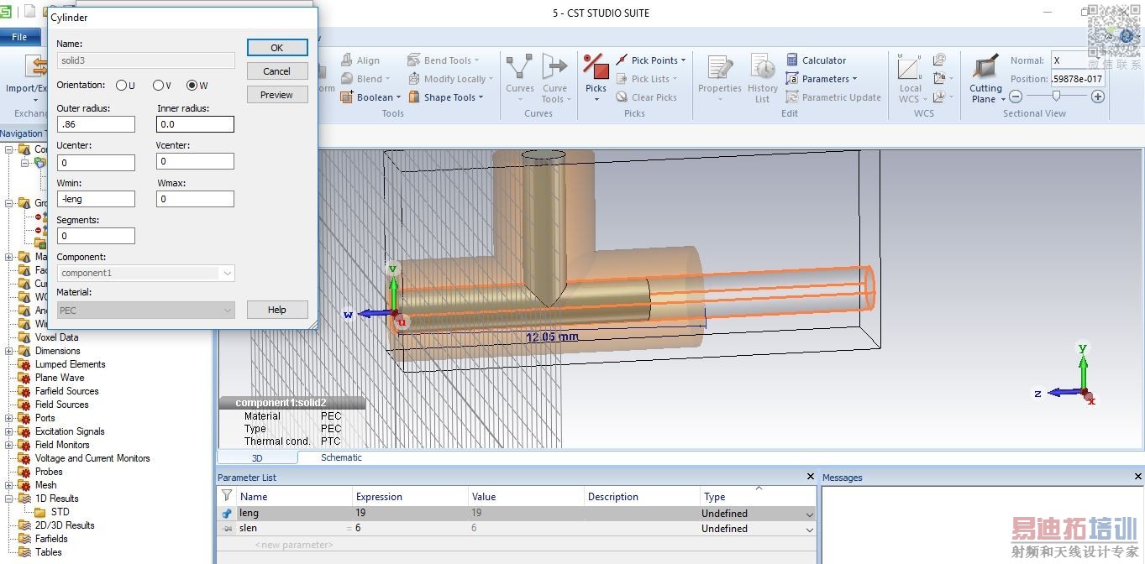Open the Boolean dropdown

pos(370,97)
